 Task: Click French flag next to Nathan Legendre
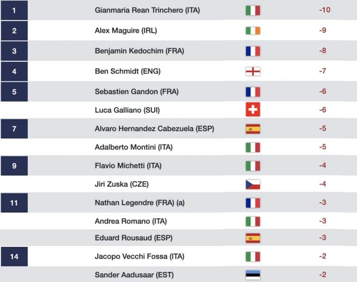point(253,203)
